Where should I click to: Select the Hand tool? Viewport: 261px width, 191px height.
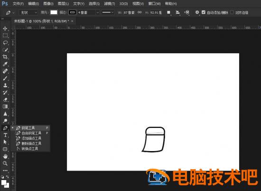coord(5,156)
